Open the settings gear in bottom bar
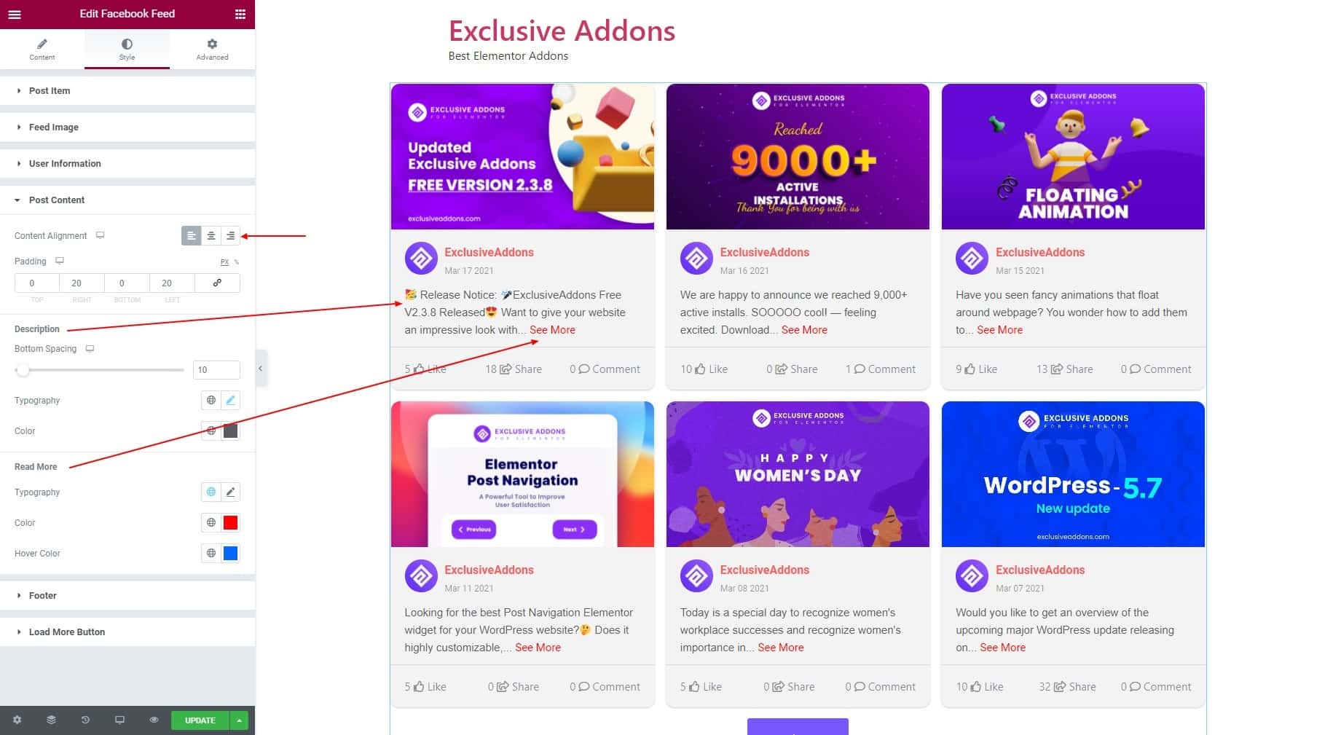Screen dimensions: 1341x735 tap(17, 720)
